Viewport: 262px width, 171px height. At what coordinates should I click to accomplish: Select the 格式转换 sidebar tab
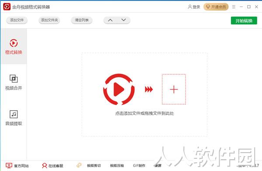pyautogui.click(x=14, y=46)
